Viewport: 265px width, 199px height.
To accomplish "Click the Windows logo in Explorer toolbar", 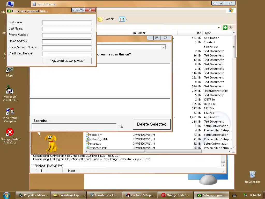I will click(x=231, y=10).
